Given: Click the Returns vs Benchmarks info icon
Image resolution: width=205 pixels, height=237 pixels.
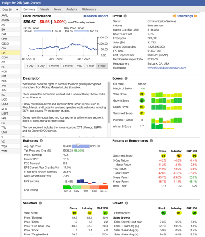Looking at the screenshot, I should pos(151,140).
